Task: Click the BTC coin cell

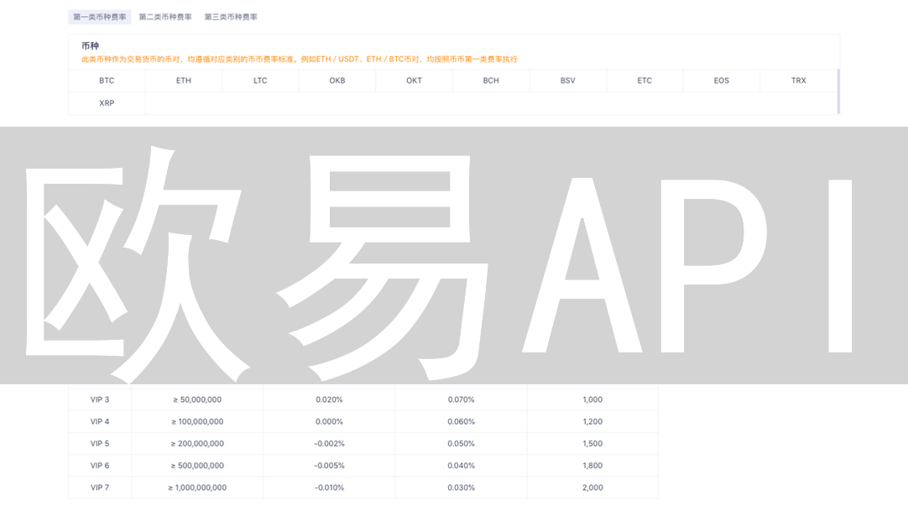Action: (107, 81)
